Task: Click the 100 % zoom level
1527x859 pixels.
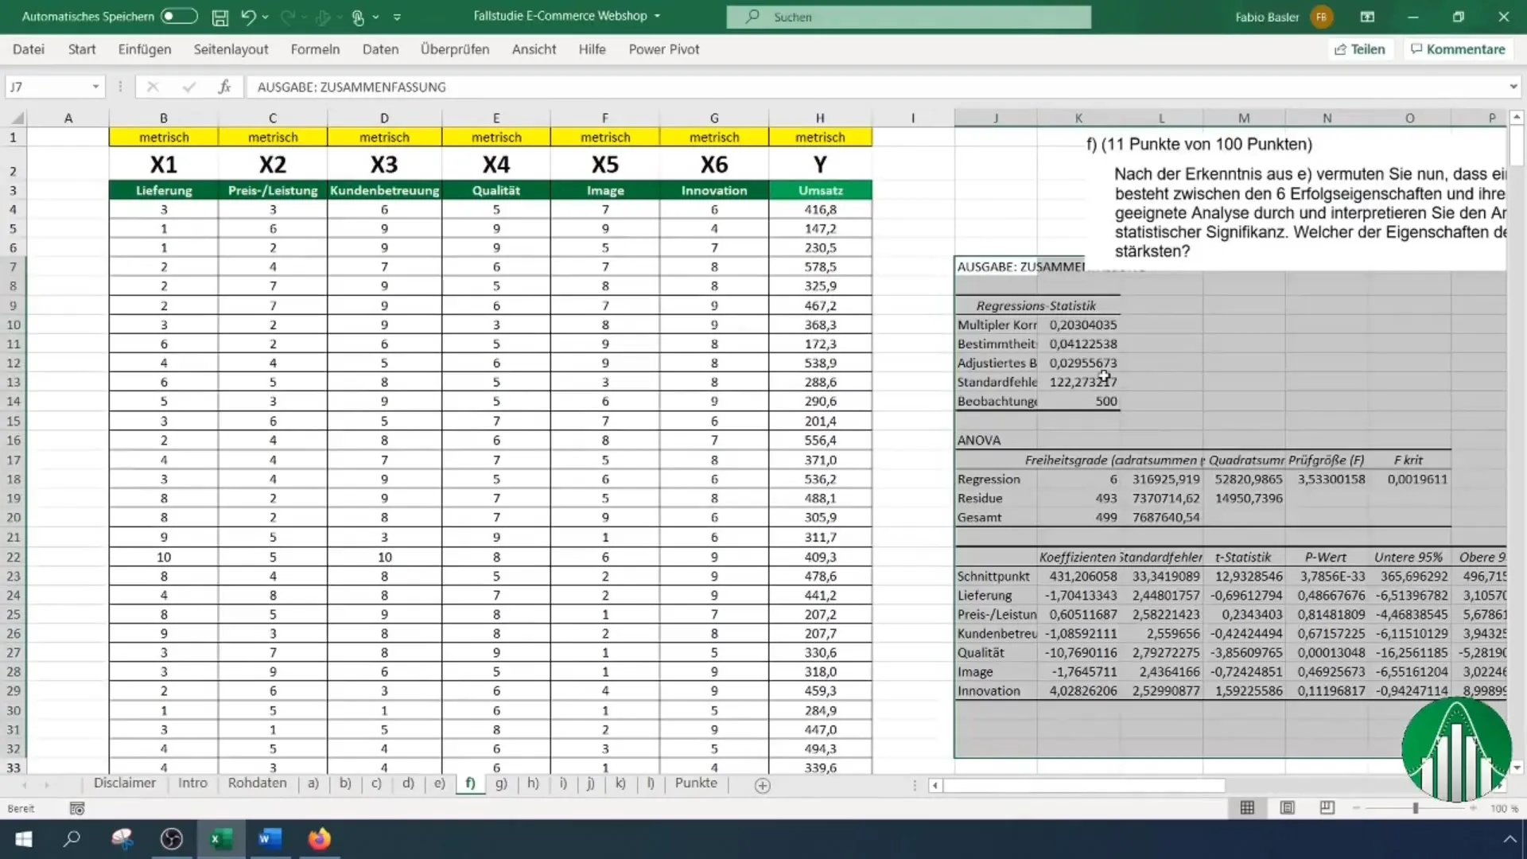Action: tap(1504, 809)
